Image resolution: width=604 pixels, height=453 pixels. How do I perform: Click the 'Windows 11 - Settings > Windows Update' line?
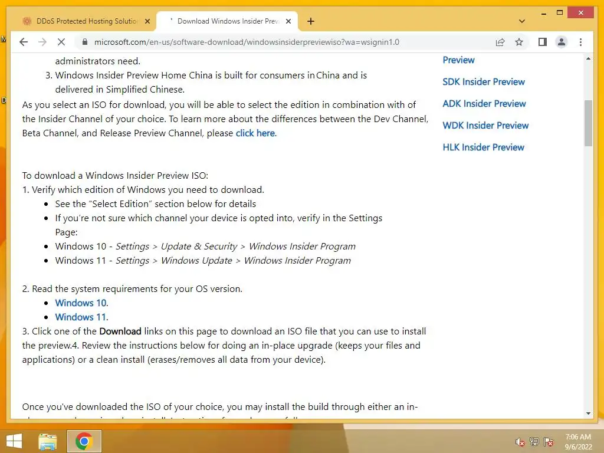pos(203,261)
